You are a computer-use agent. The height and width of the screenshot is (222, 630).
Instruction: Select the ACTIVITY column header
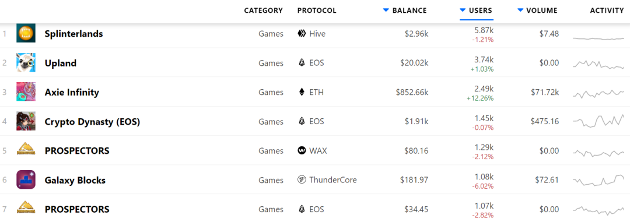tap(607, 10)
